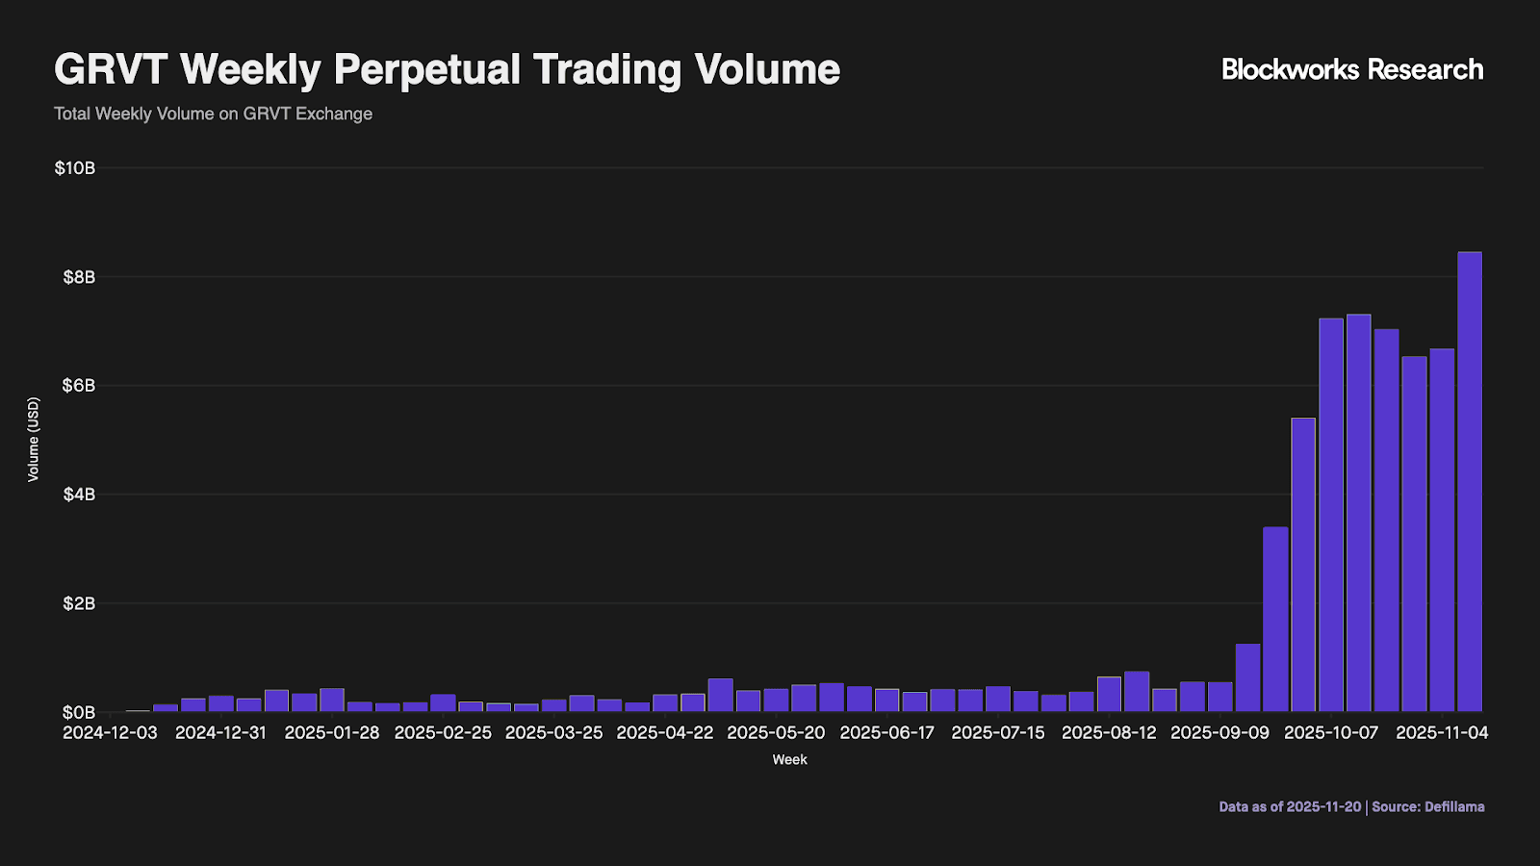
Task: Select the 2025-09-09 date label
Action: tap(1219, 732)
